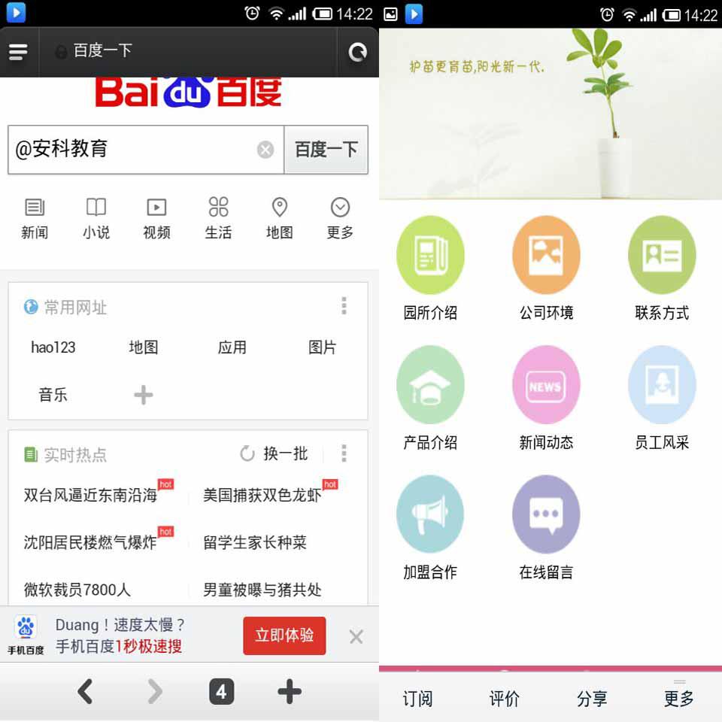The height and width of the screenshot is (722, 722).
Task: Clear the search field with the X icon
Action: tap(265, 149)
